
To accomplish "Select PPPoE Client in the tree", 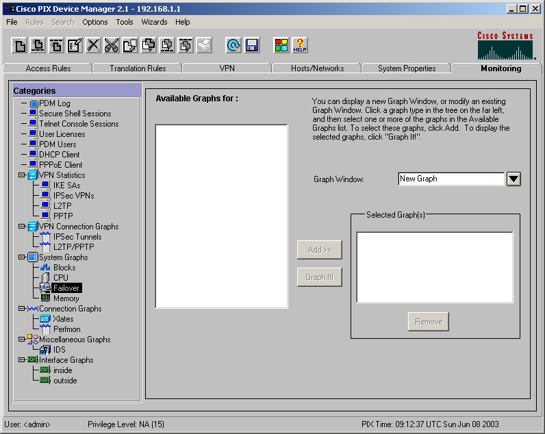I will pyautogui.click(x=61, y=165).
